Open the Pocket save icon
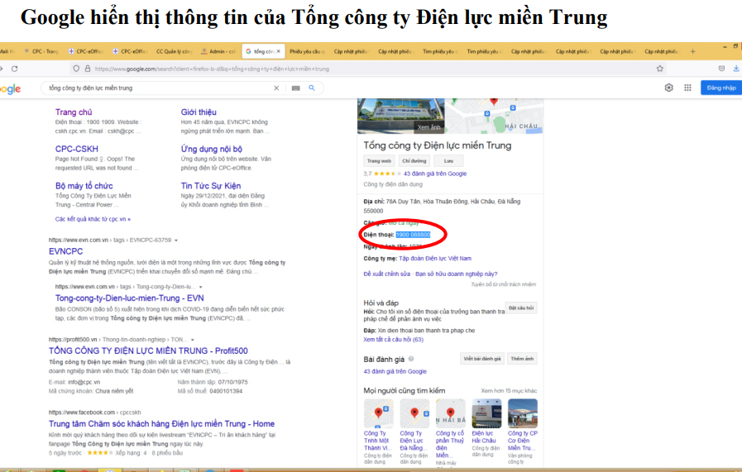This screenshot has width=742, height=472. (721, 69)
